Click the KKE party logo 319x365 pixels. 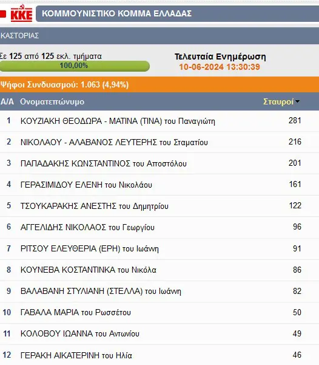tap(21, 14)
